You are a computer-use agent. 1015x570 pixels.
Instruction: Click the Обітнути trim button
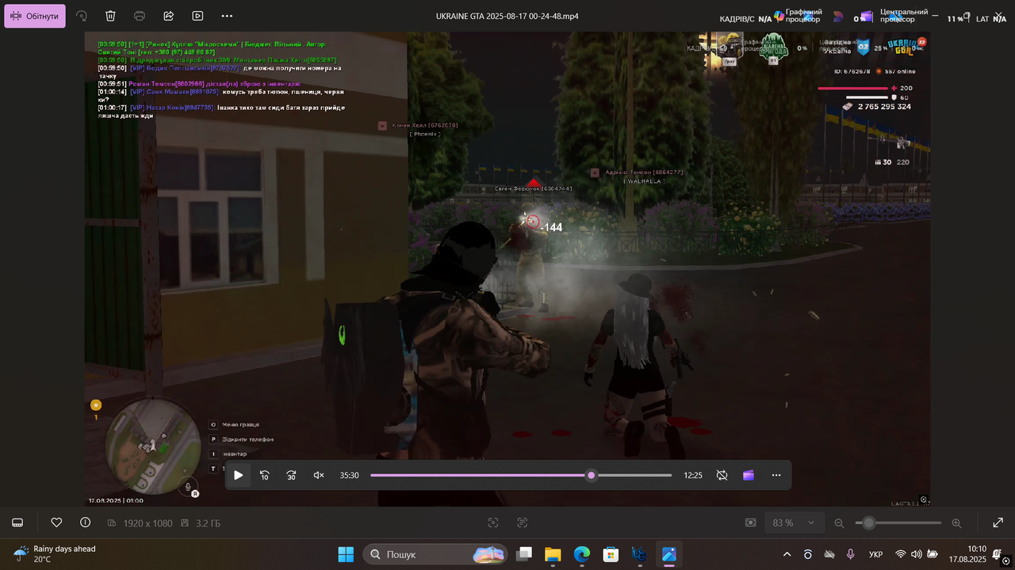tap(35, 16)
